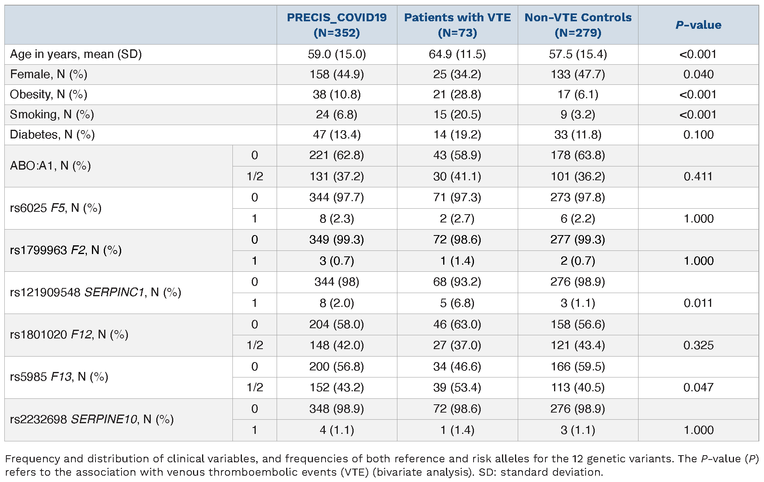
Task: Select the rs1801020 F12 row label
Action: (x=69, y=334)
